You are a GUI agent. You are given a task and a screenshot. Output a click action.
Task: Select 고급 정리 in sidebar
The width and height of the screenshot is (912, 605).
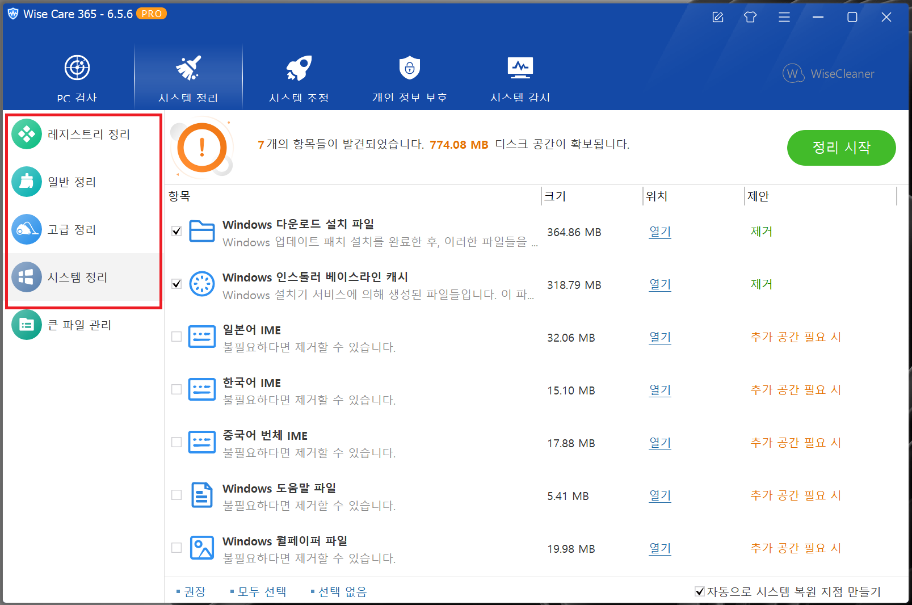[x=84, y=229]
